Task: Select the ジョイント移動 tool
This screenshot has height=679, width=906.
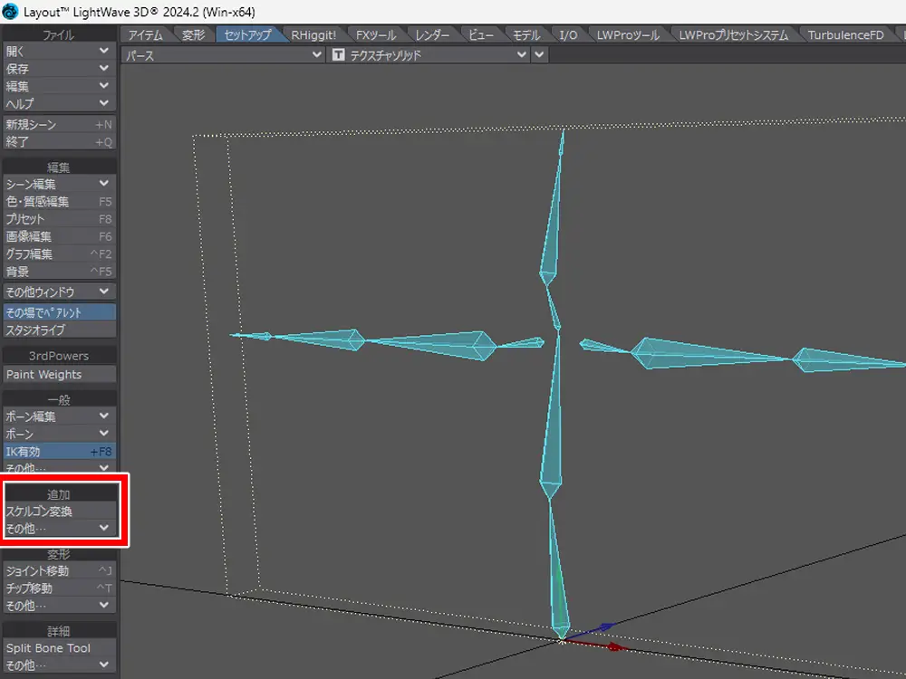Action: click(x=59, y=571)
